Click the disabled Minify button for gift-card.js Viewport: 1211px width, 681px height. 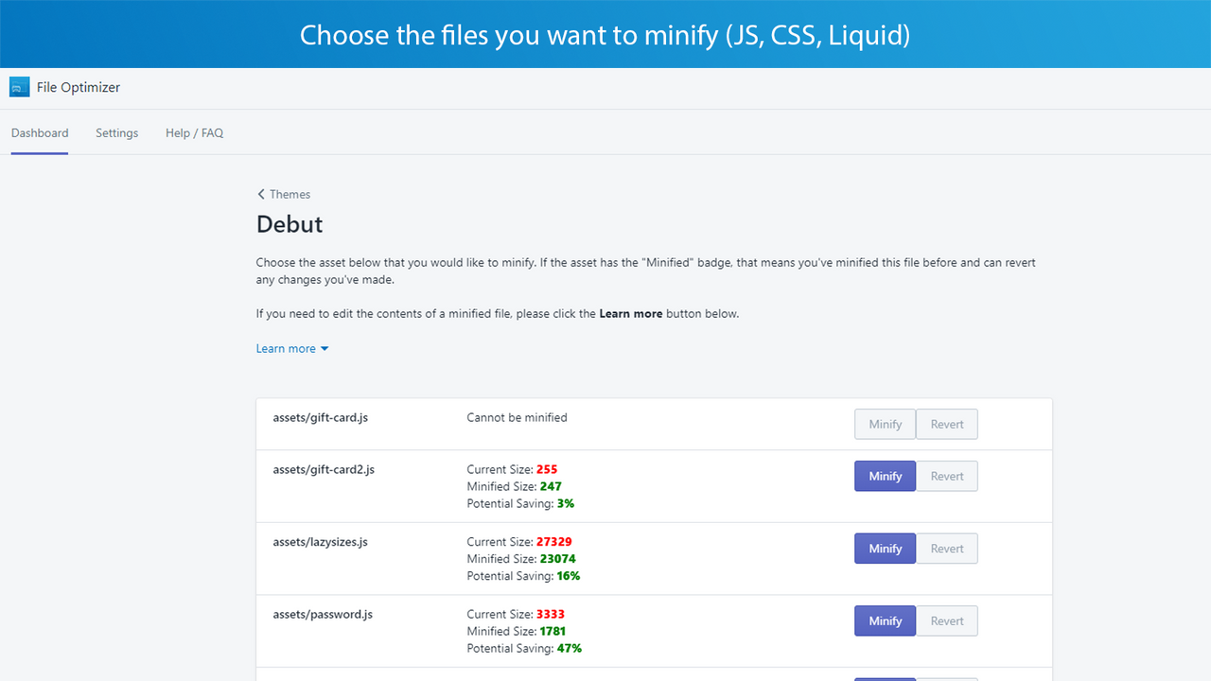tap(884, 424)
